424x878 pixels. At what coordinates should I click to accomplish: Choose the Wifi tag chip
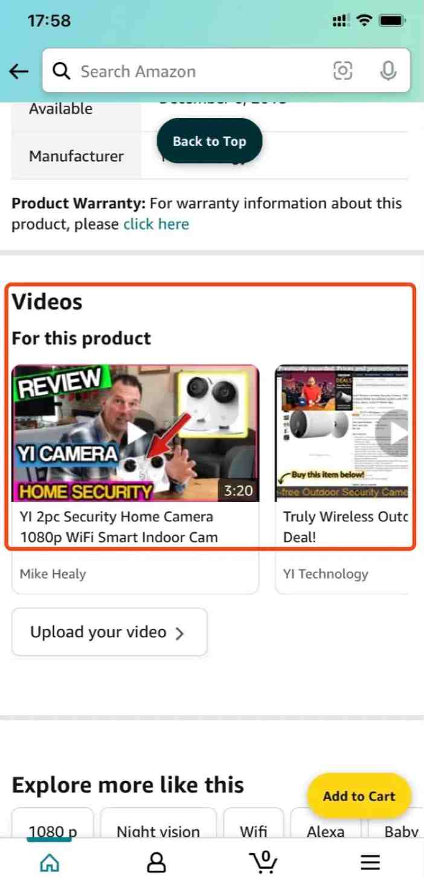[x=254, y=830]
